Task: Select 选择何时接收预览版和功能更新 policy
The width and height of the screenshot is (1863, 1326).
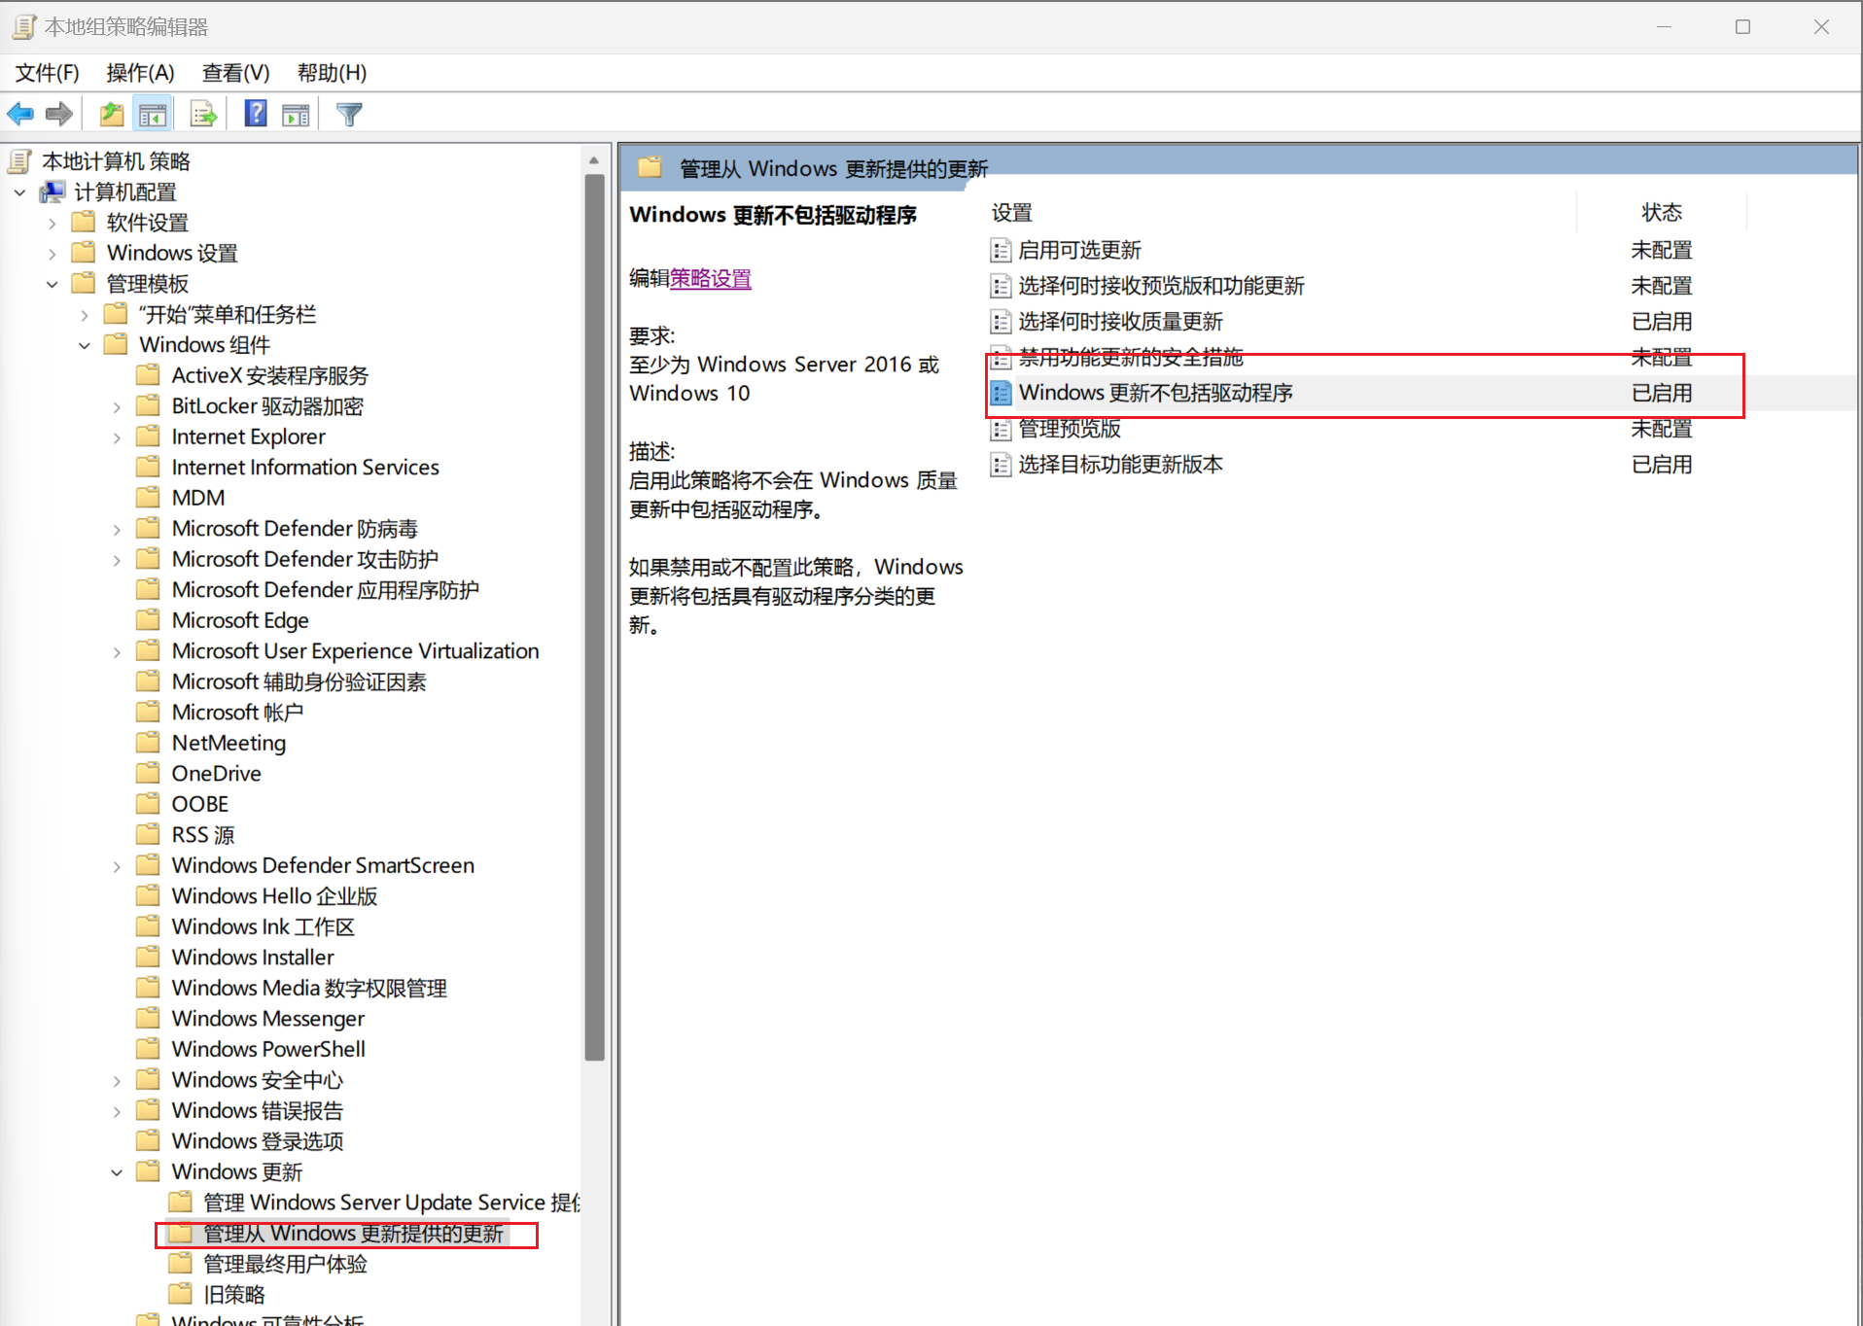Action: click(x=1161, y=286)
